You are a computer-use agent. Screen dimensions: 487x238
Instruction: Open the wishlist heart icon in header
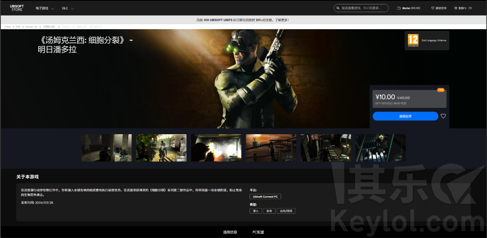pyautogui.click(x=433, y=8)
